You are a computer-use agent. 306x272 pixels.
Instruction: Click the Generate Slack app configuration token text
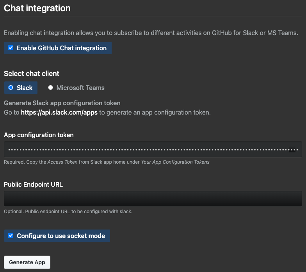(62, 103)
